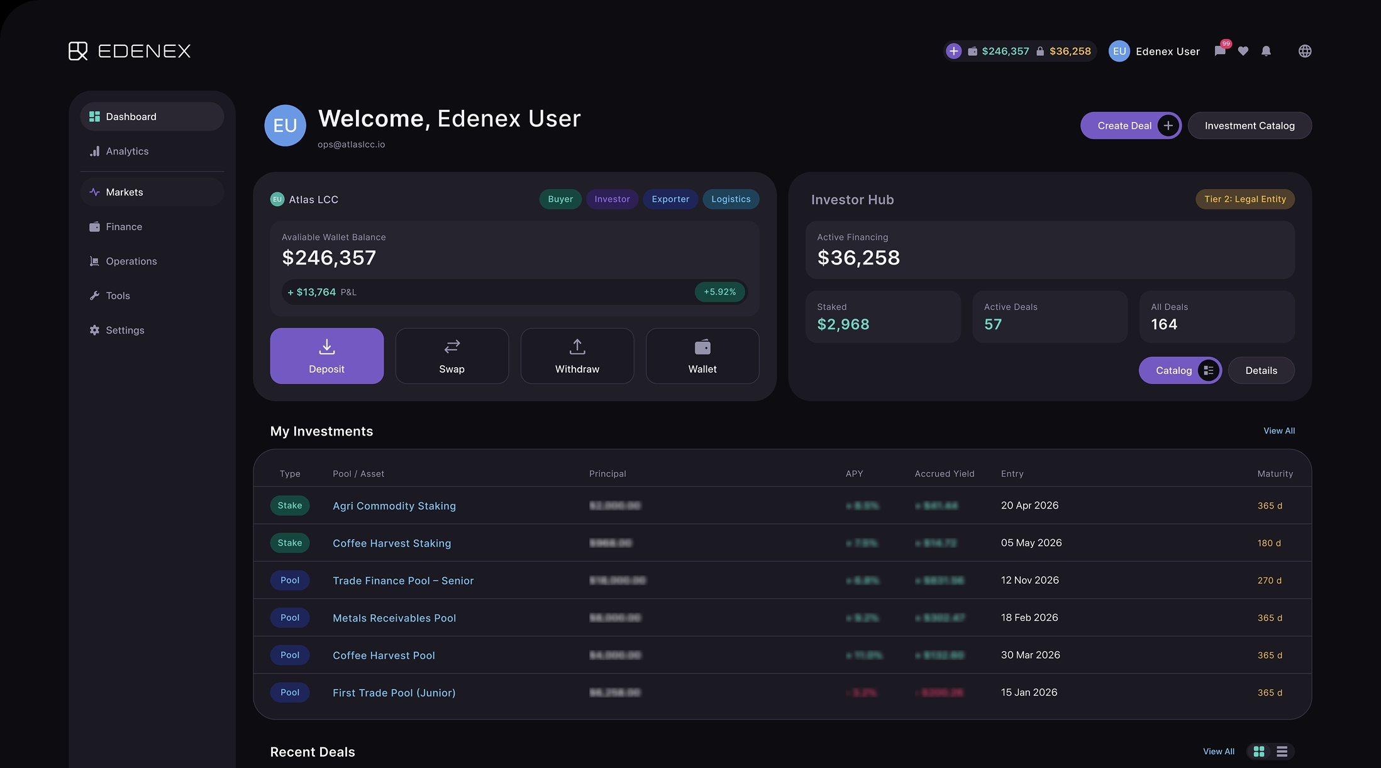Open favorites via the heart icon
This screenshot has width=1381, height=768.
pyautogui.click(x=1243, y=51)
